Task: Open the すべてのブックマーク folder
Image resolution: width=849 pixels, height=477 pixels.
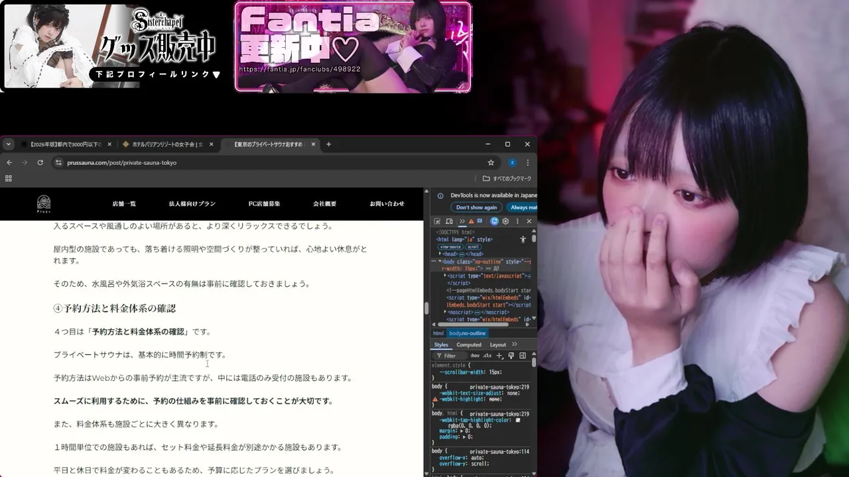Action: pyautogui.click(x=507, y=178)
